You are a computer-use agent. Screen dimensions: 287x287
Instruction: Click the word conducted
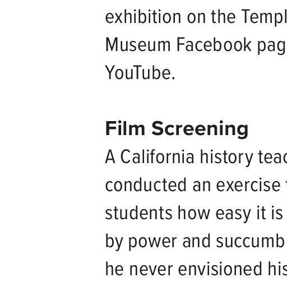(x=146, y=185)
